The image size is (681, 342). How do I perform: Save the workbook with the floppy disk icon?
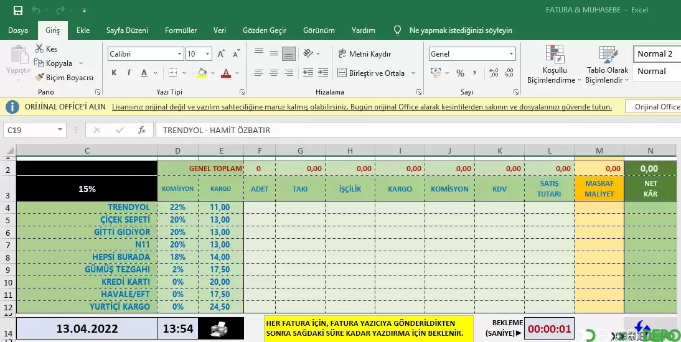18,11
